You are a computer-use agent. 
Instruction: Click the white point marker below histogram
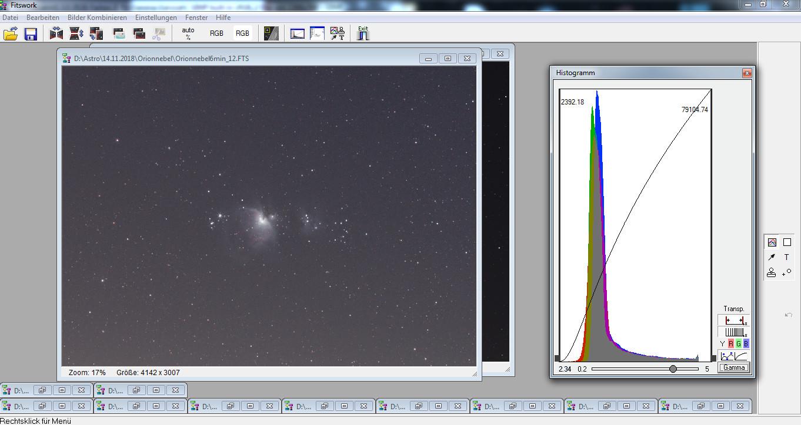[x=713, y=357]
